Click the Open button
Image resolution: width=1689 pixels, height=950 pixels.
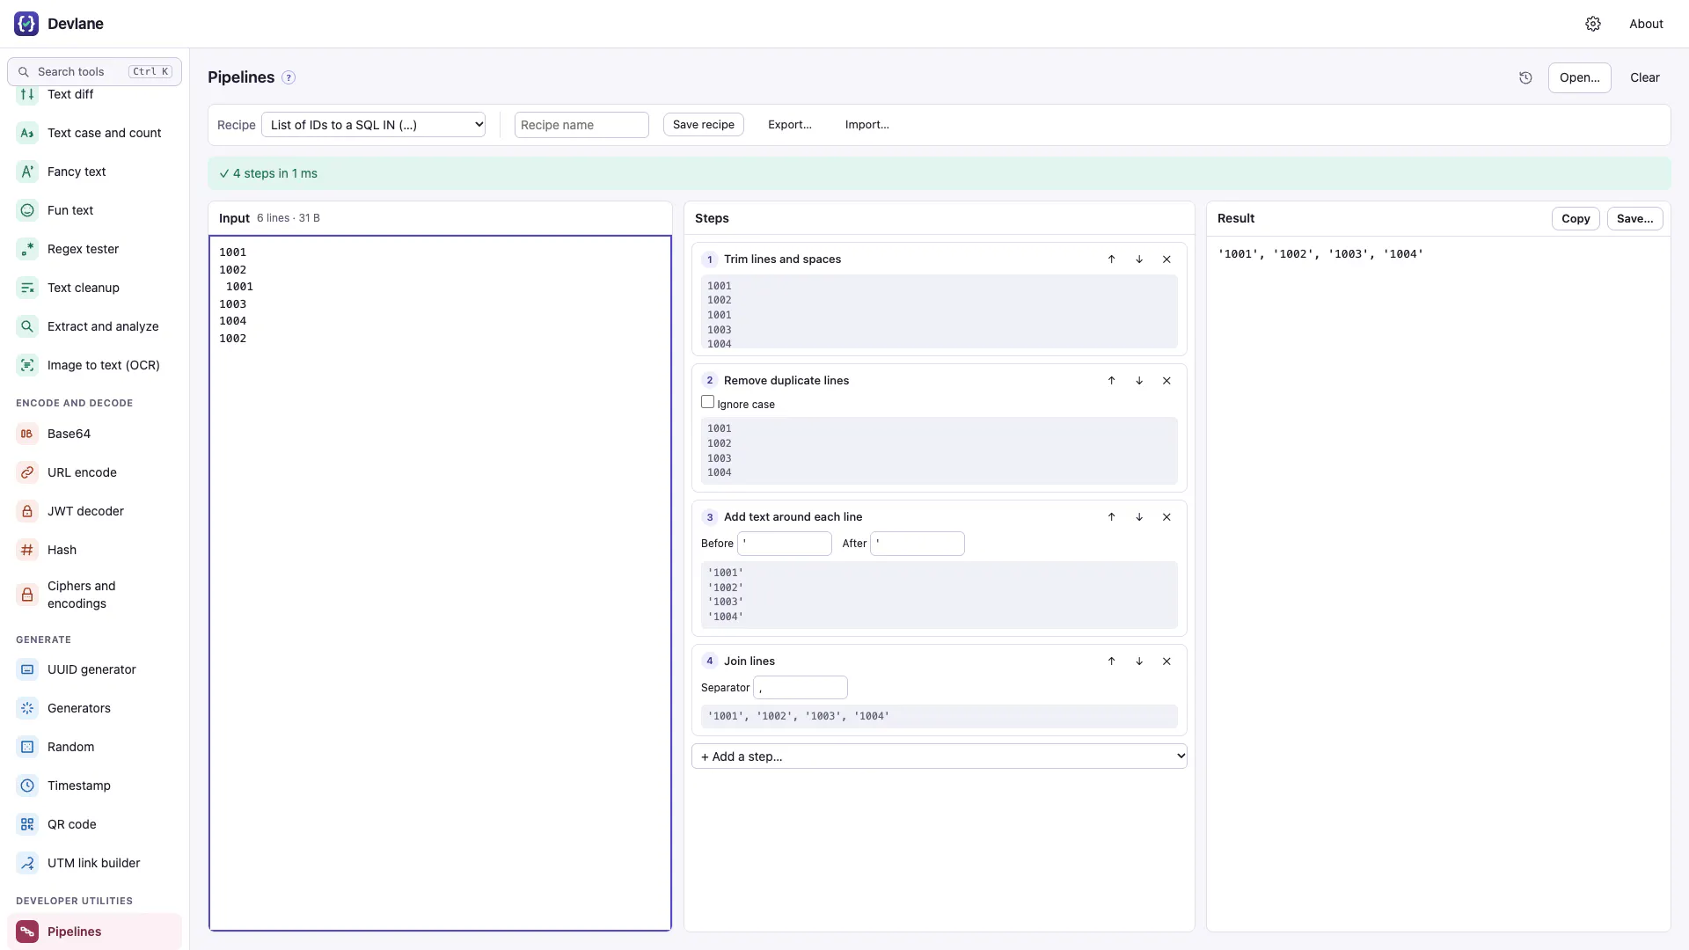click(1580, 77)
